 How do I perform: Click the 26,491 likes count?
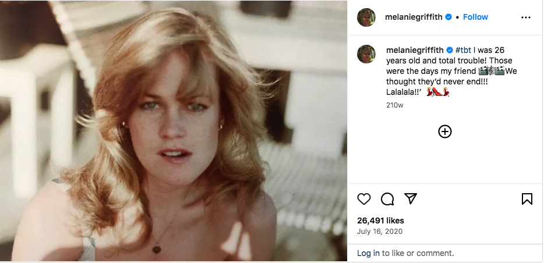click(380, 221)
